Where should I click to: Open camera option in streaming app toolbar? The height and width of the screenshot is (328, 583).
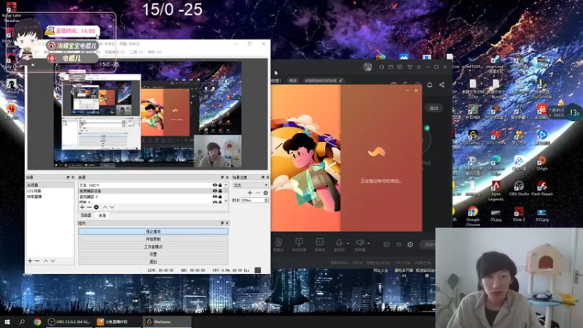[x=278, y=244]
